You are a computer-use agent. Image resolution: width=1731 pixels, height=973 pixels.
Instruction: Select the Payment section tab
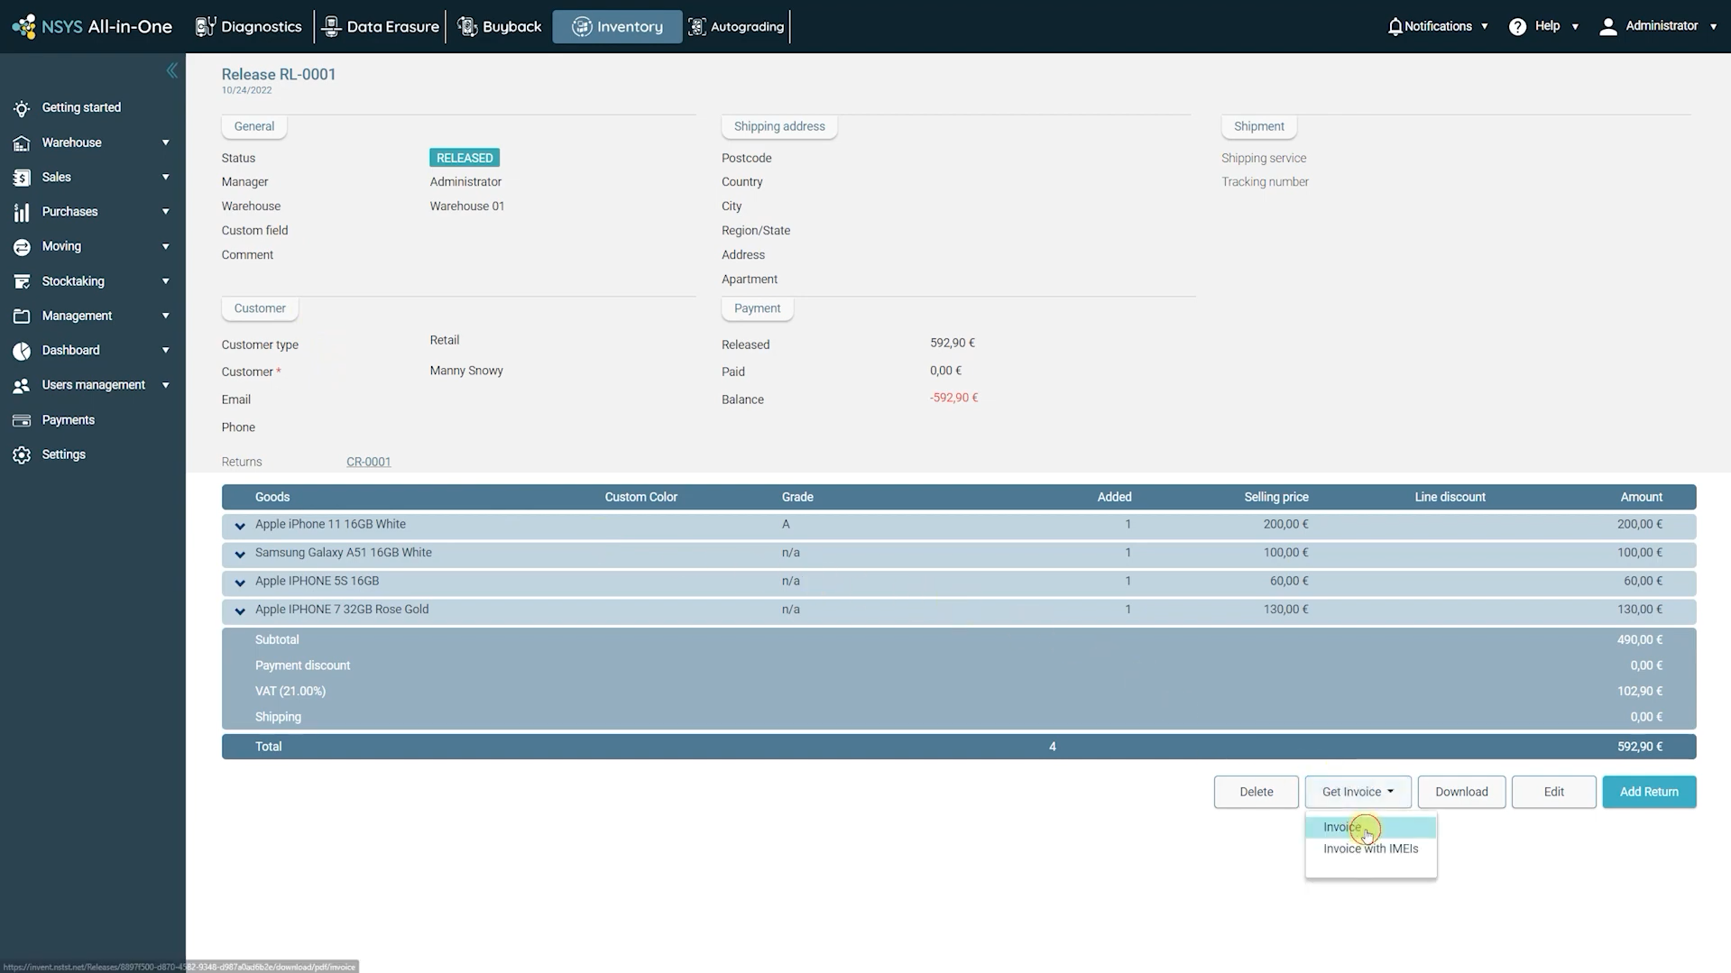click(x=757, y=308)
